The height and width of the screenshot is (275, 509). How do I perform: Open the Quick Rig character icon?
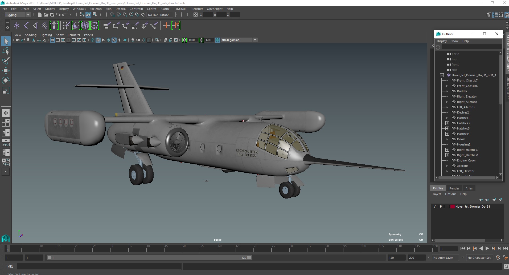(x=54, y=26)
